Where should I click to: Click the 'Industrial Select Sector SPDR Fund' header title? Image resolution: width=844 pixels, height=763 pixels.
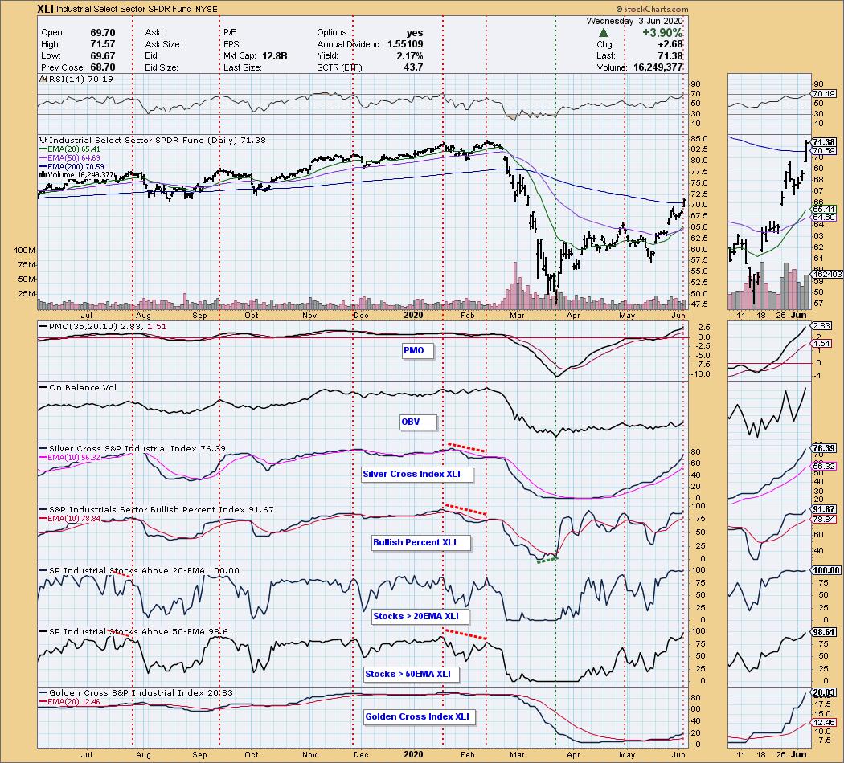pyautogui.click(x=125, y=9)
